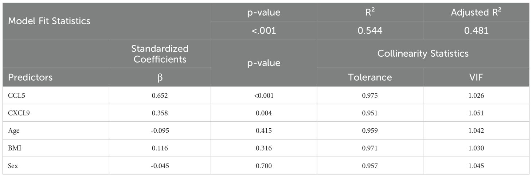This screenshot has width=532, height=177.
Task: Click the Sex p-value 0.700
Action: tap(263, 166)
